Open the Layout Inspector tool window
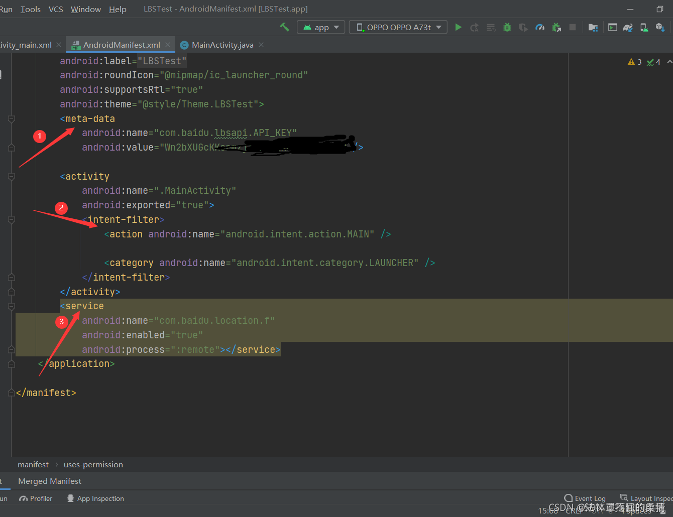This screenshot has height=517, width=673. pyautogui.click(x=646, y=498)
